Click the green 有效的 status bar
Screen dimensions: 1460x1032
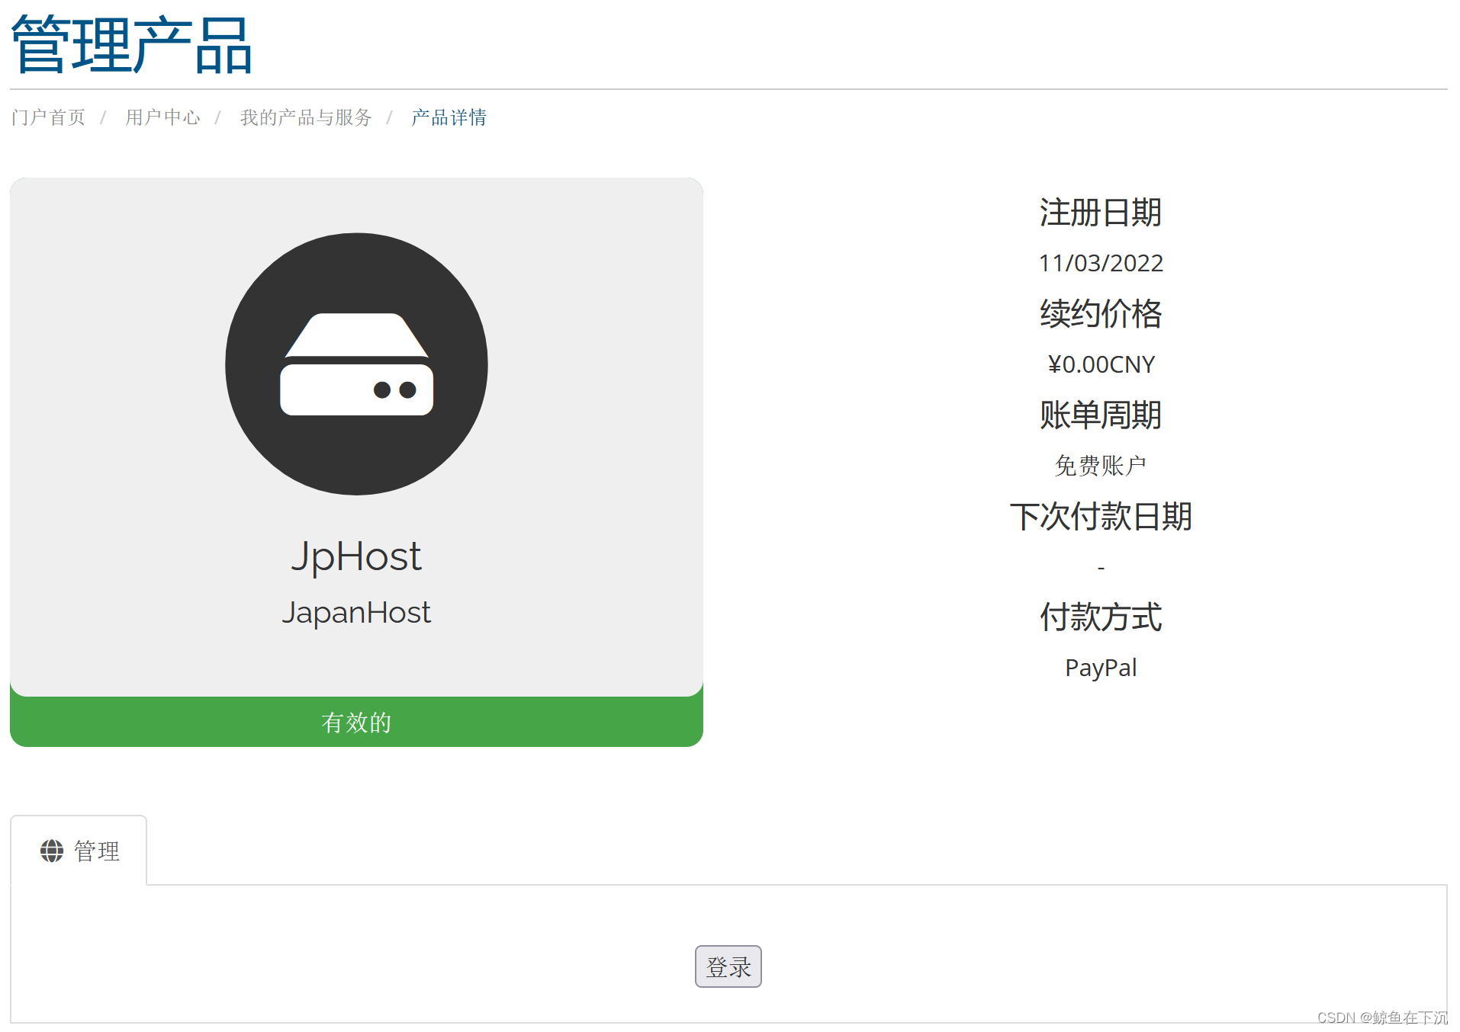[x=356, y=722]
